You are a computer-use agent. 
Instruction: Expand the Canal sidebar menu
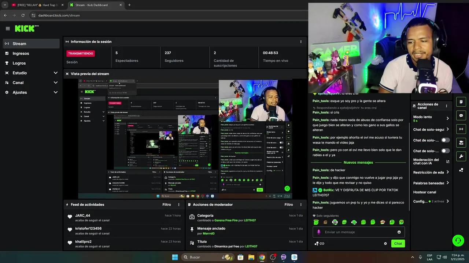pyautogui.click(x=31, y=83)
